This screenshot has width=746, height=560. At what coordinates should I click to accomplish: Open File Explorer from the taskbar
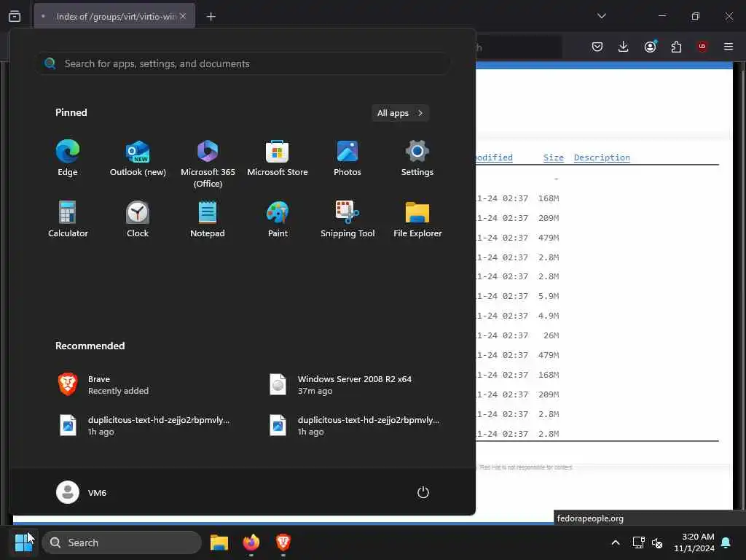coord(219,542)
